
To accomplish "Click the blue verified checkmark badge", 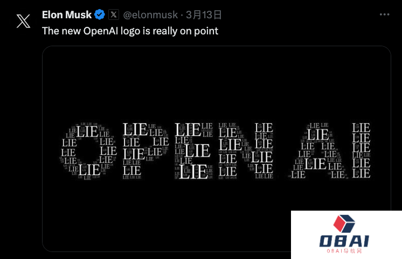I will pos(100,15).
